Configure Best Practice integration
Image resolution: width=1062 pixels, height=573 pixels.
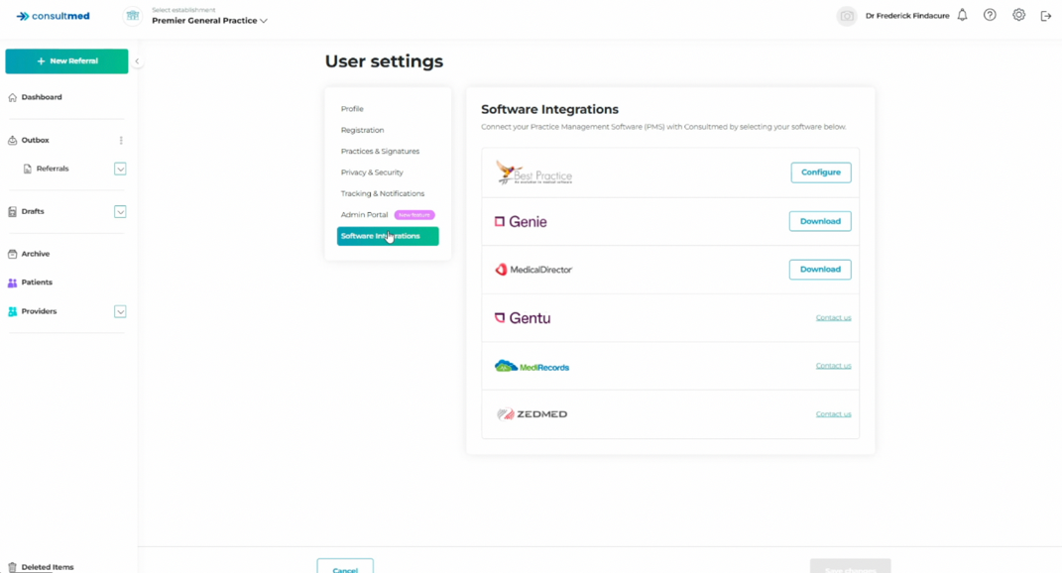click(820, 172)
